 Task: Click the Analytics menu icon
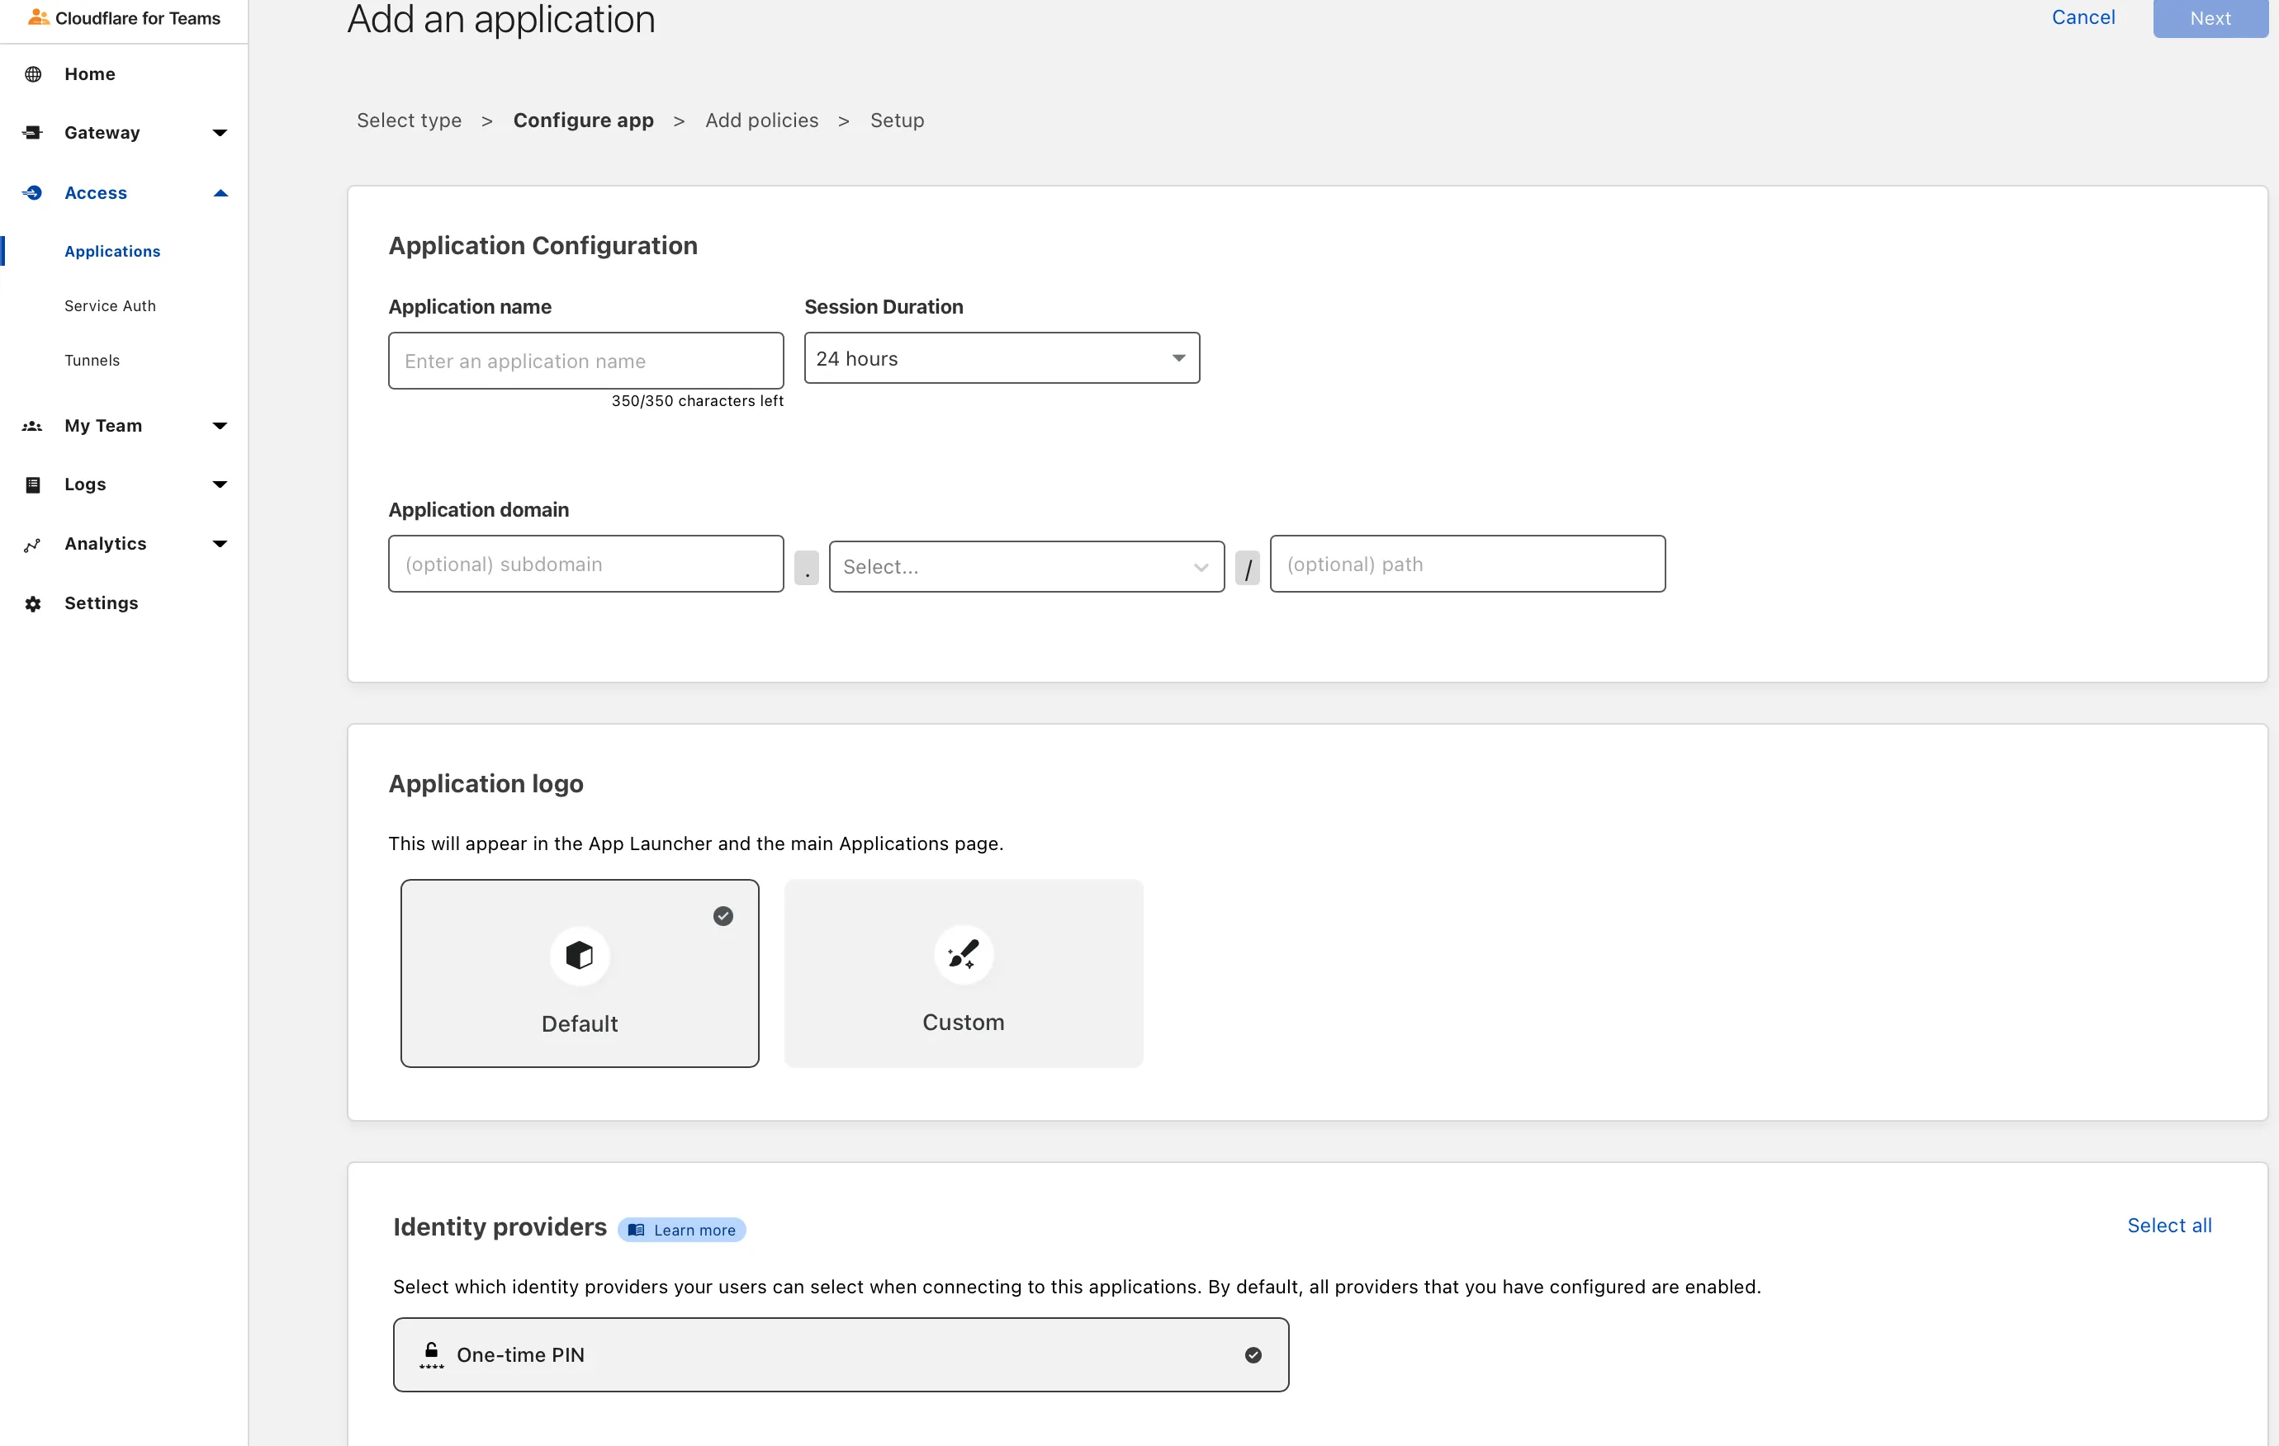click(33, 545)
